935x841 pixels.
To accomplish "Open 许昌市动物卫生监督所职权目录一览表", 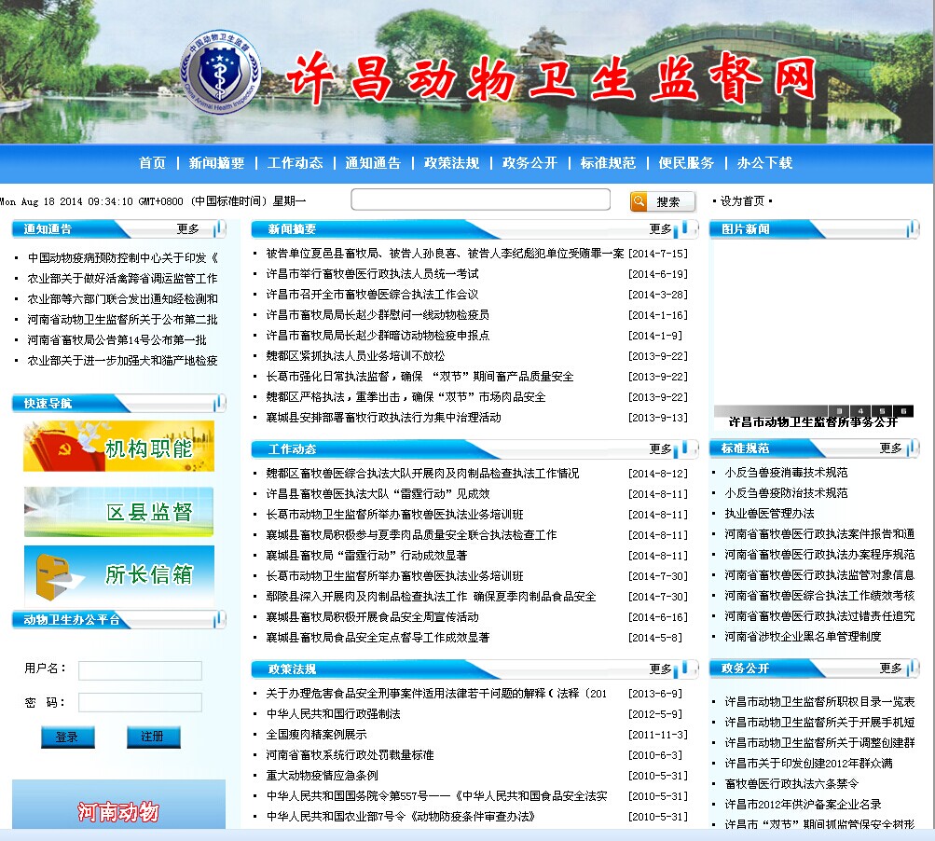I will coord(819,701).
